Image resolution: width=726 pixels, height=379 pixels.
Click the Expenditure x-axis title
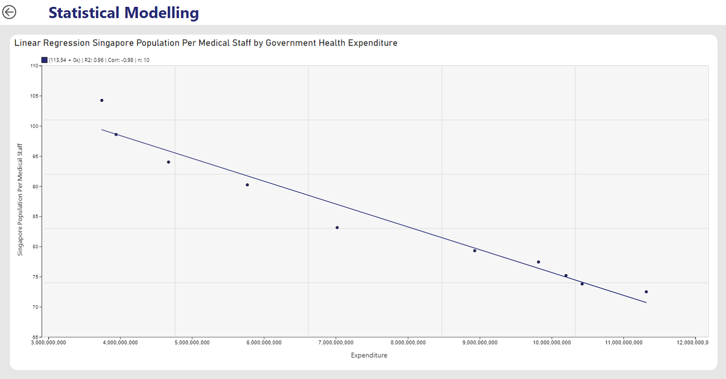(x=369, y=355)
